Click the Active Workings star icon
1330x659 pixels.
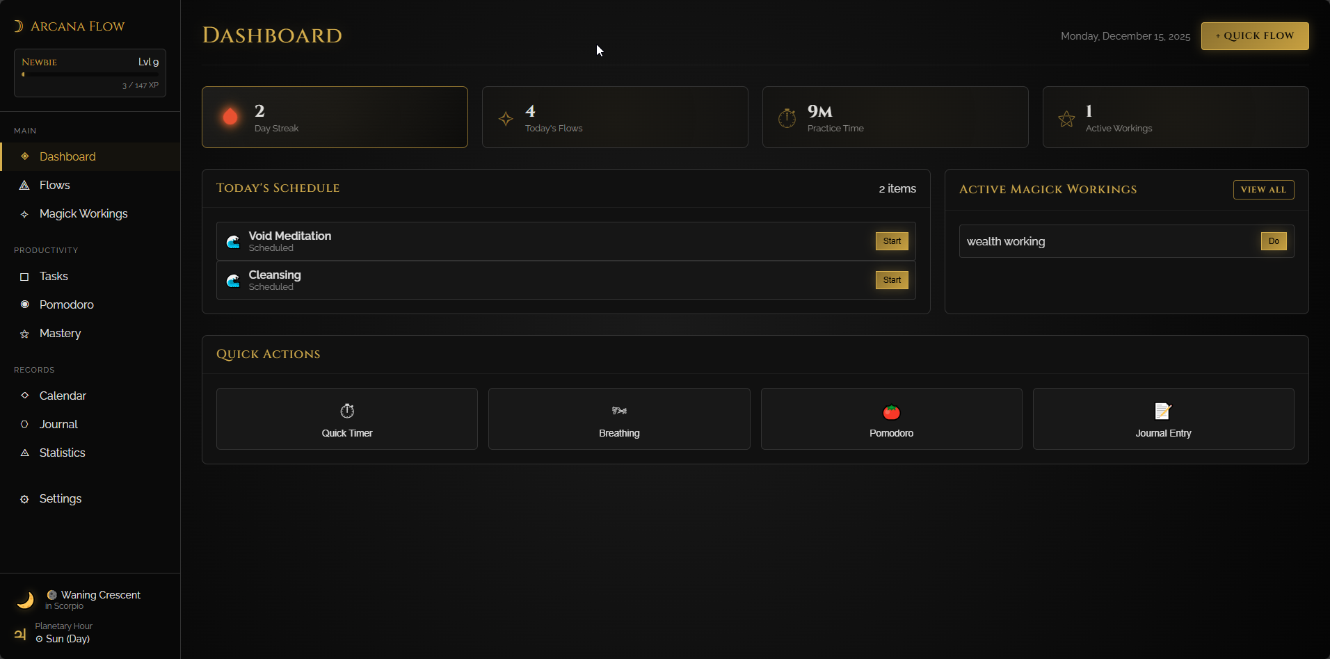coord(1066,119)
